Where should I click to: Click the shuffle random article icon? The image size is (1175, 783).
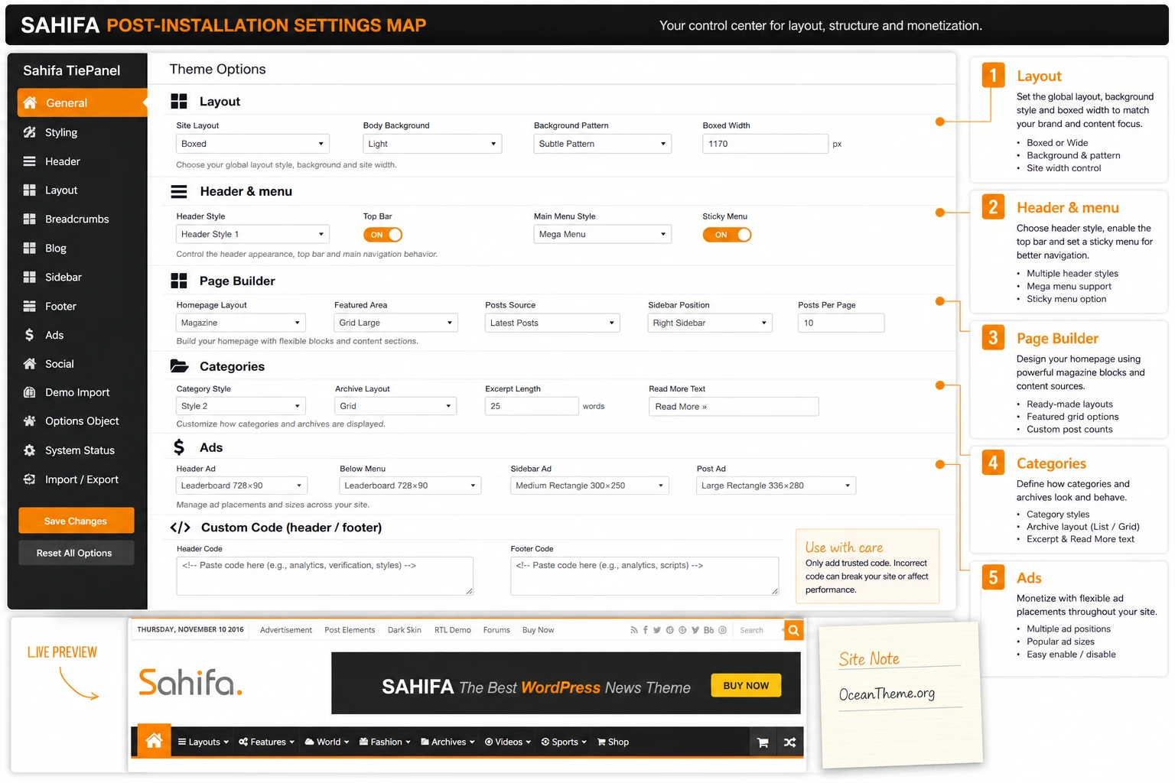click(790, 742)
